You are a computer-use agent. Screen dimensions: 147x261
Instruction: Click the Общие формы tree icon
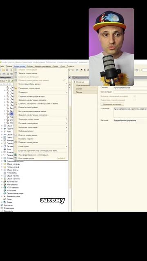[x=5, y=170]
